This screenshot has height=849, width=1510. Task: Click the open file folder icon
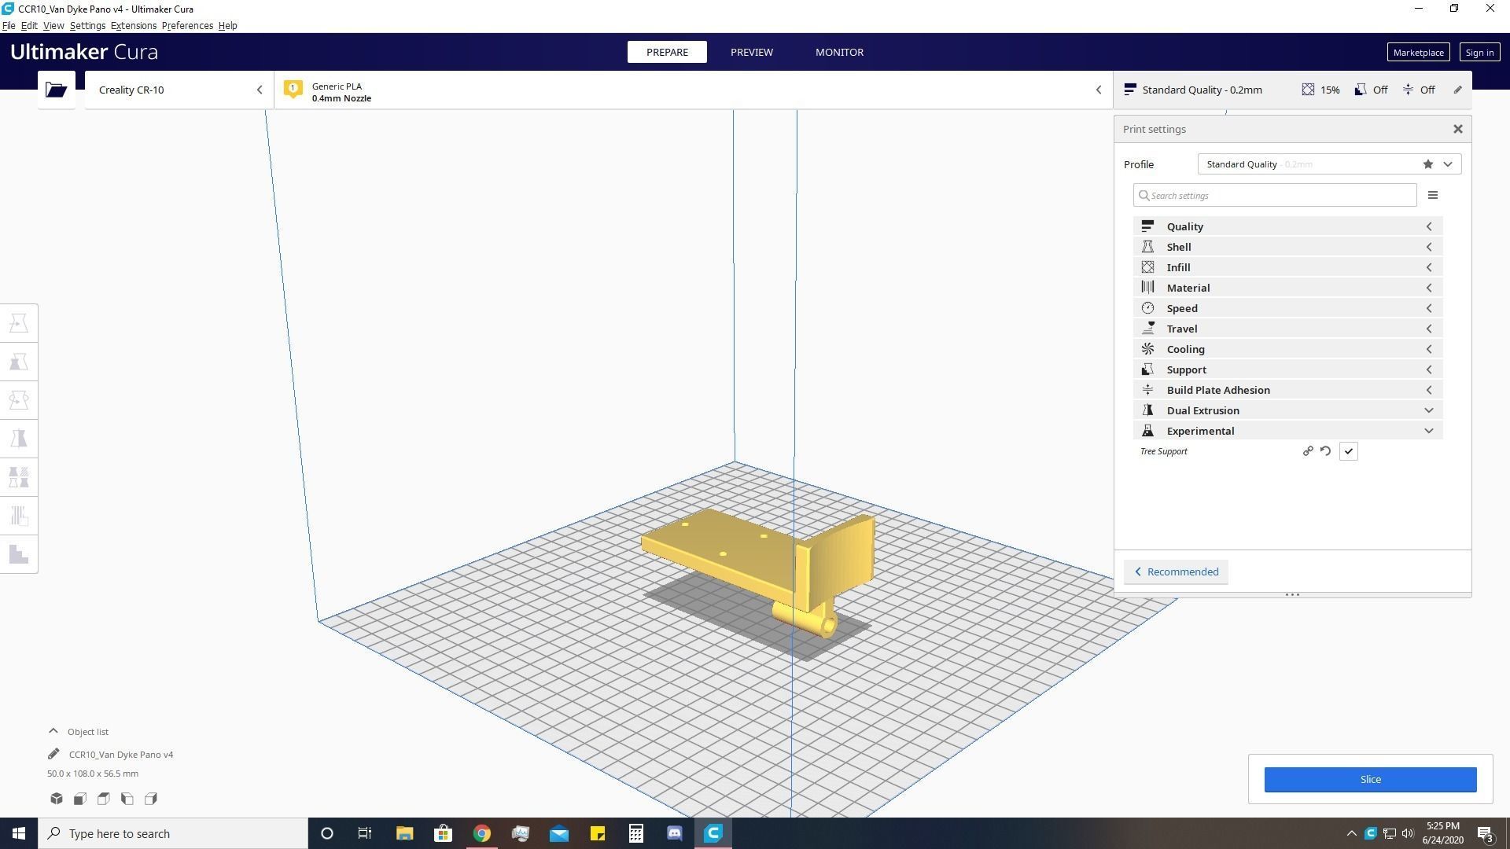point(56,90)
